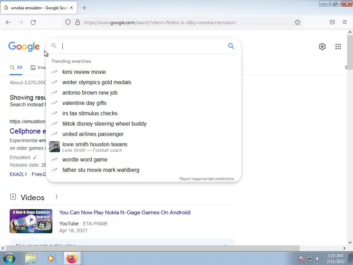Screen dimensions: 353x265
Task: Open the volume speaker tray icon
Action: [x=318, y=258]
